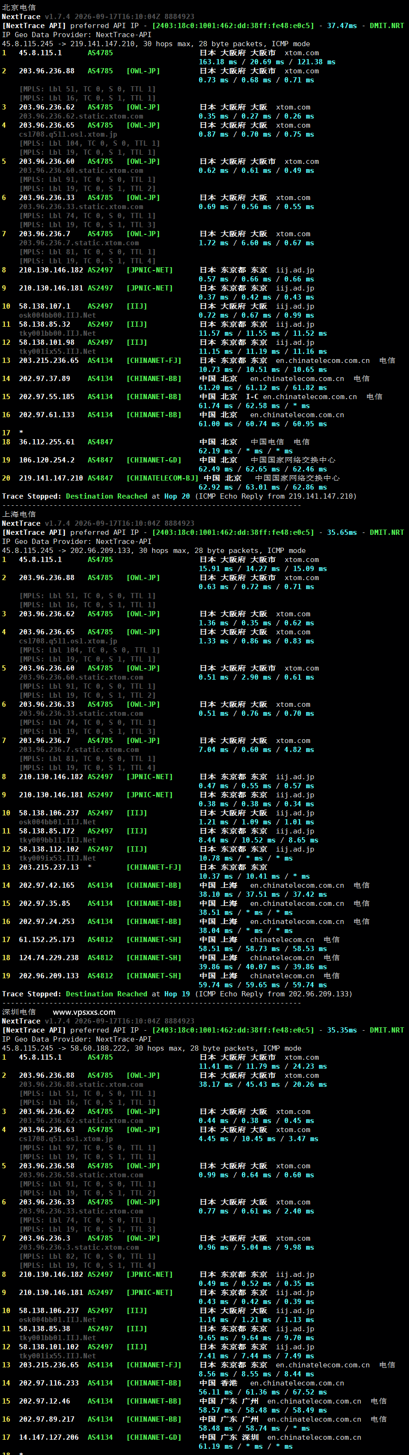409x1455 pixels.
Task: Select hop IP address "58.138.101.102"
Action: [49, 1346]
